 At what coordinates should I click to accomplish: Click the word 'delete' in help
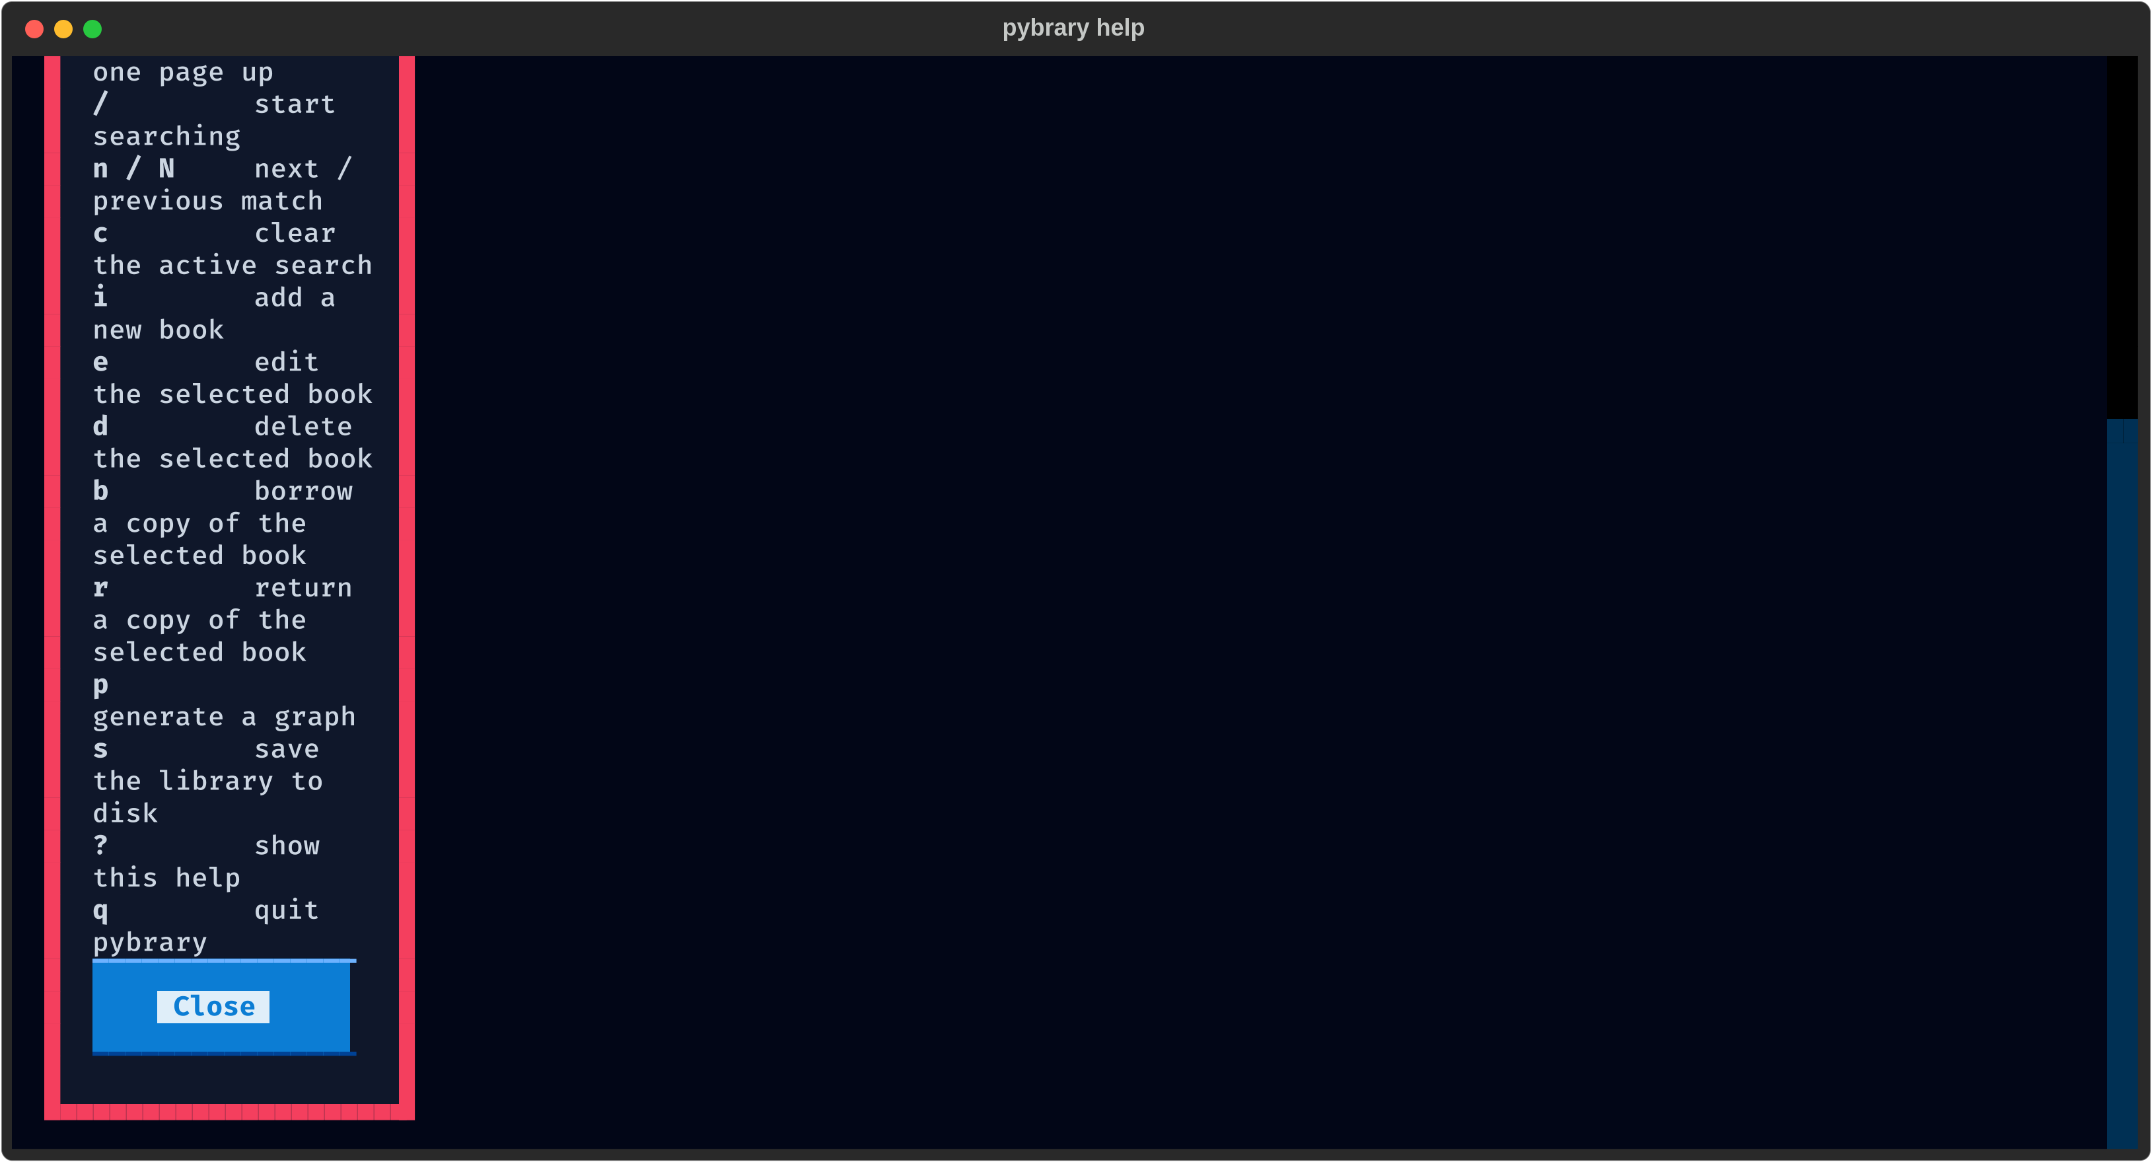pos(303,427)
